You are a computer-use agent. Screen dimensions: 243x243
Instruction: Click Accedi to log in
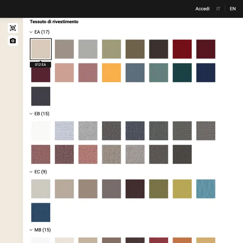tap(202, 9)
